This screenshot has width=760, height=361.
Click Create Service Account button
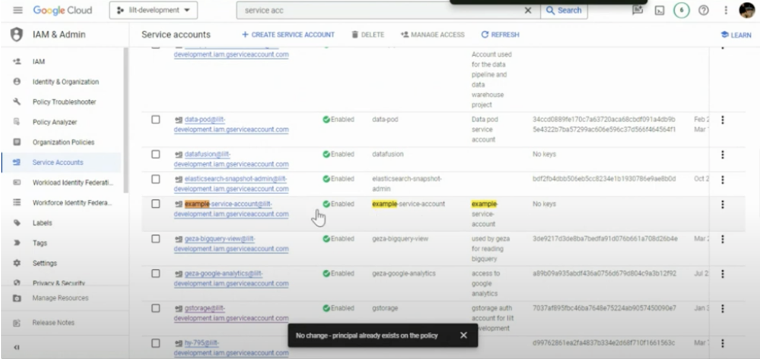coord(288,35)
